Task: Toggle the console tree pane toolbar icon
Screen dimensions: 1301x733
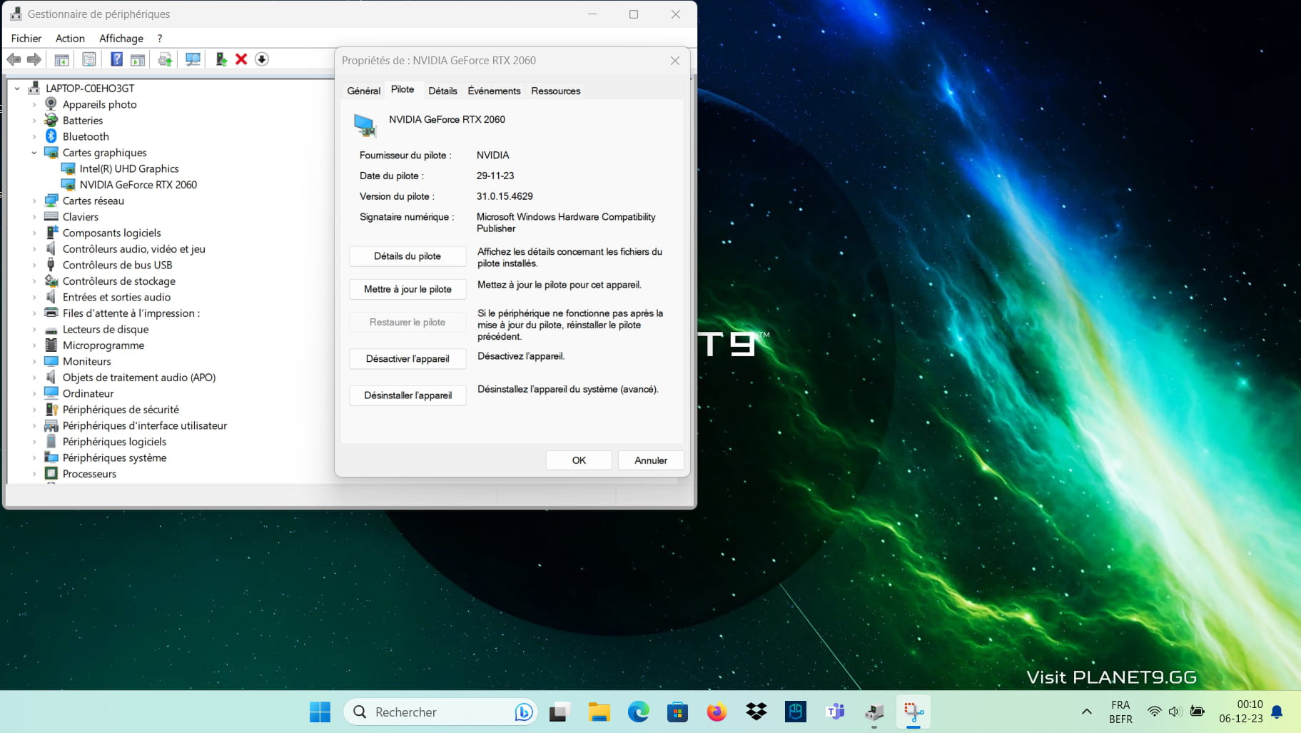Action: tap(62, 59)
